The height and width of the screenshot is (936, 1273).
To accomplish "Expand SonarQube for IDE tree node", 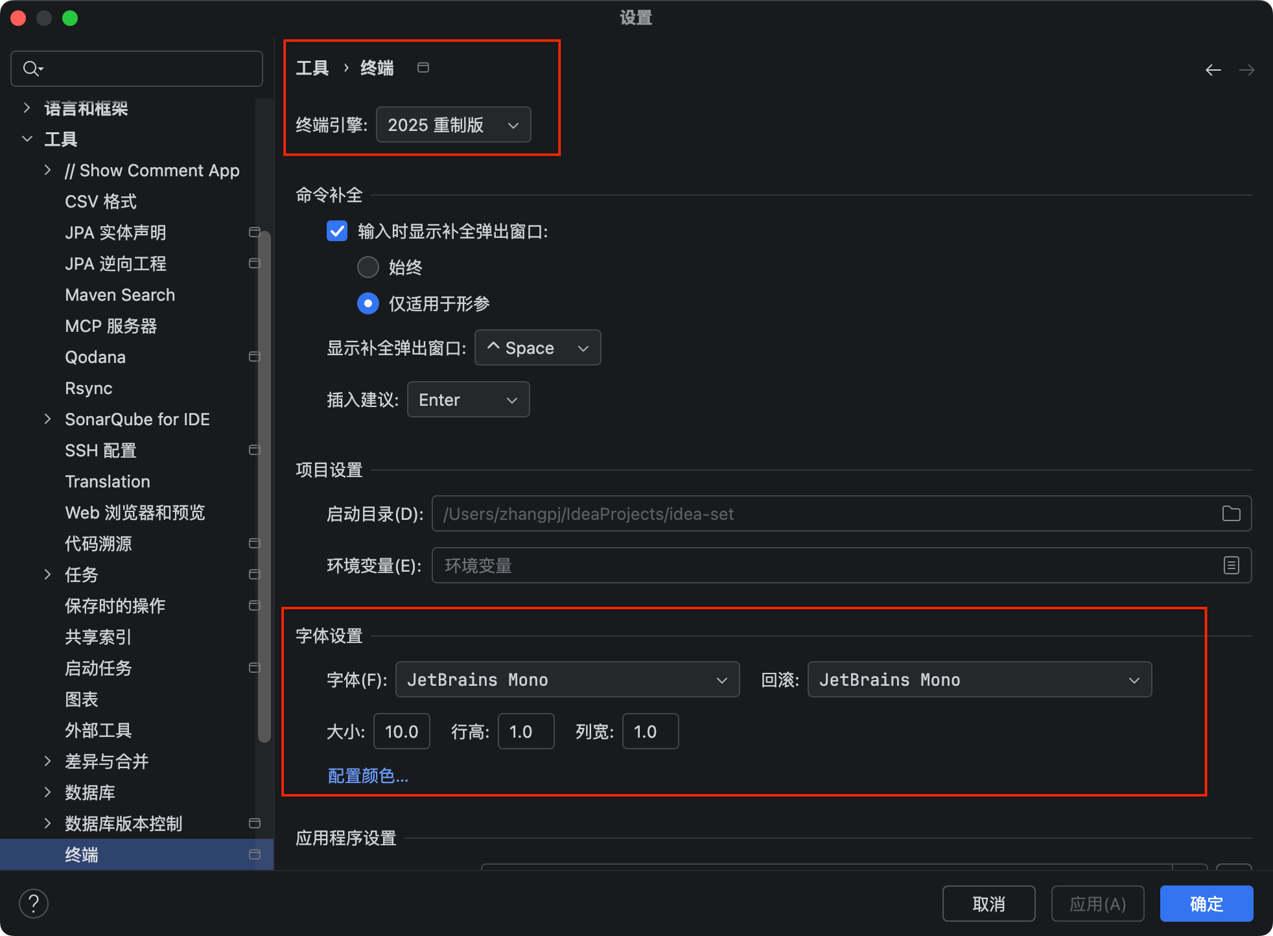I will [47, 419].
